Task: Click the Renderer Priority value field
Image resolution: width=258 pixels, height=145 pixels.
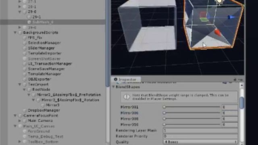Action: tap(200, 136)
